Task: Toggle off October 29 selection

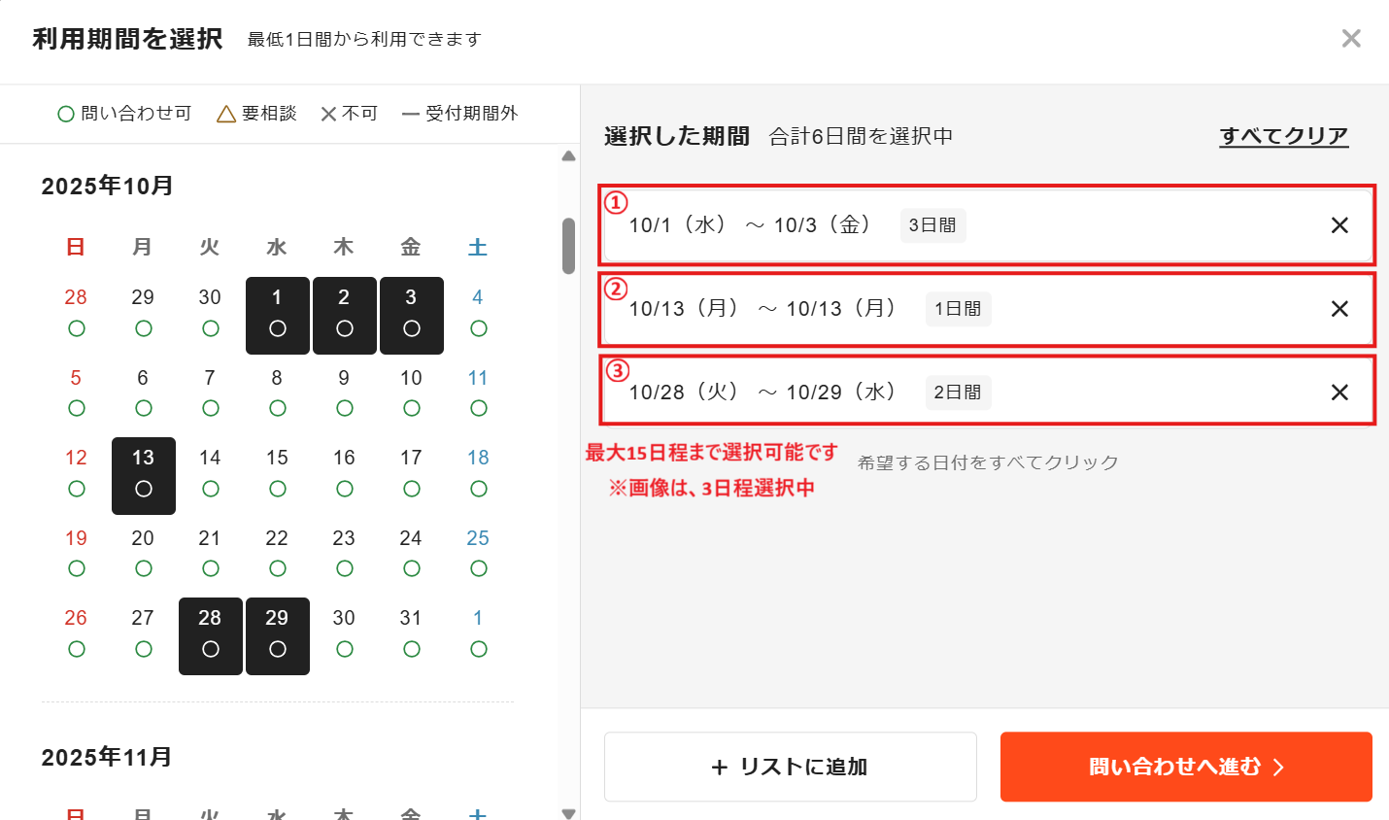Action: tap(277, 635)
